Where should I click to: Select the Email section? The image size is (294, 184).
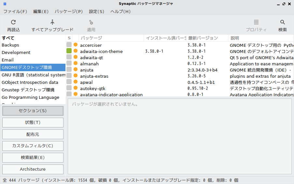[x=33, y=60]
